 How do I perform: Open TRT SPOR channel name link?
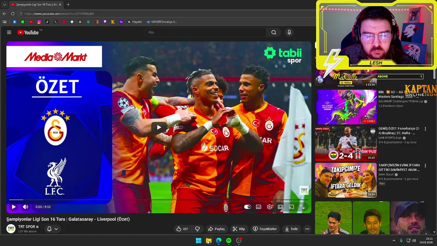click(27, 227)
